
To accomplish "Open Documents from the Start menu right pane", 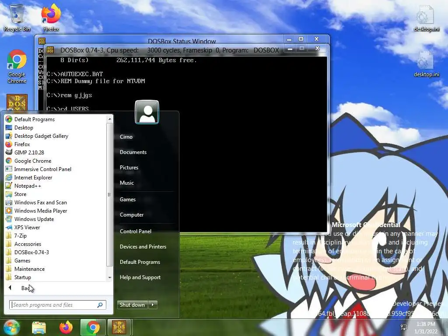I will [x=133, y=152].
